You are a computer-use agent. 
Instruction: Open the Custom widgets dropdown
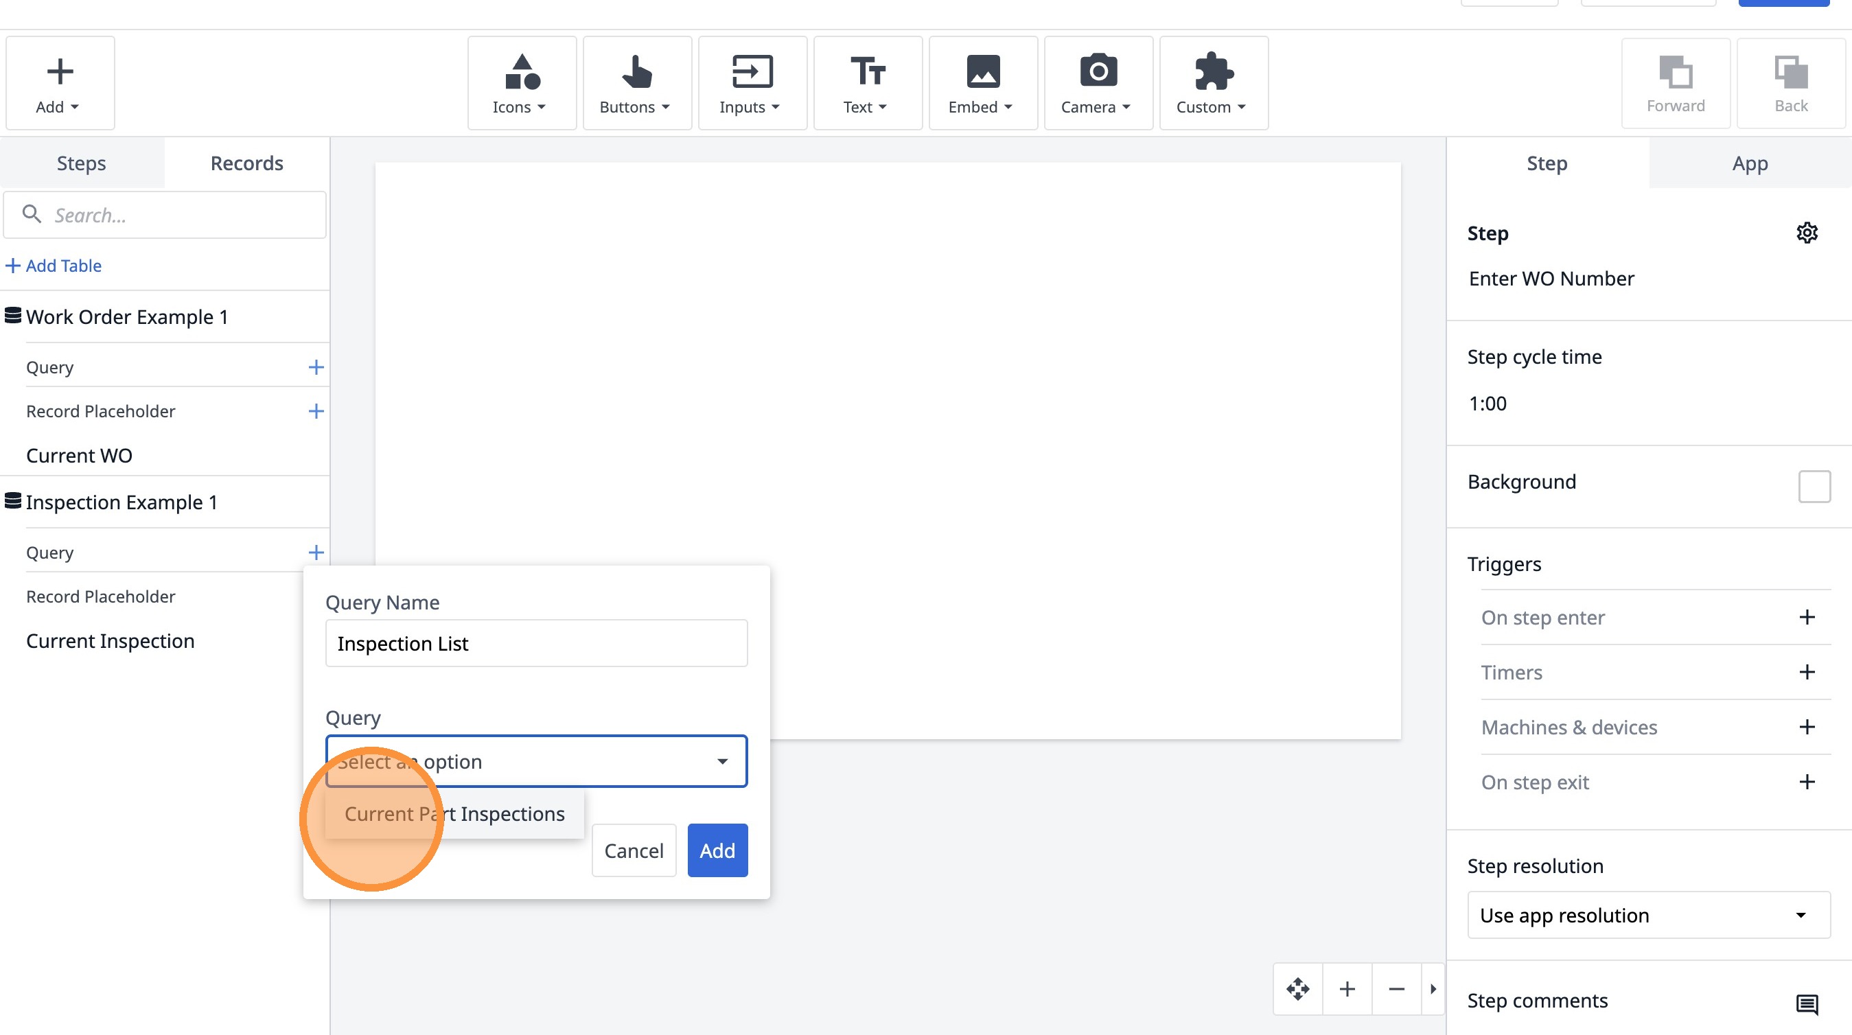pyautogui.click(x=1213, y=82)
